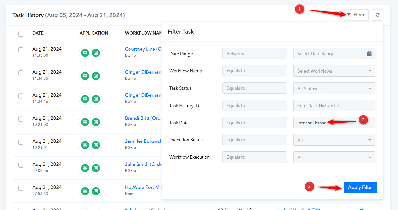Click the APPLICATION column header
398x210 pixels.
coord(94,33)
